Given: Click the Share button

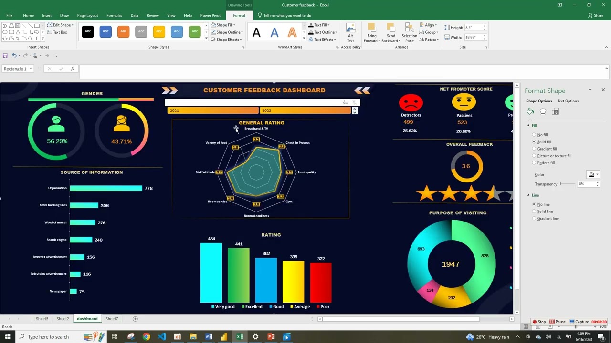Looking at the screenshot, I should coord(596,15).
